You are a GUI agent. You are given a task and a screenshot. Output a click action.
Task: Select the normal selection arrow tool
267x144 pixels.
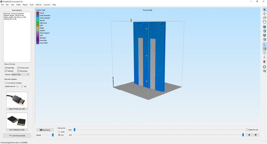point(264,10)
